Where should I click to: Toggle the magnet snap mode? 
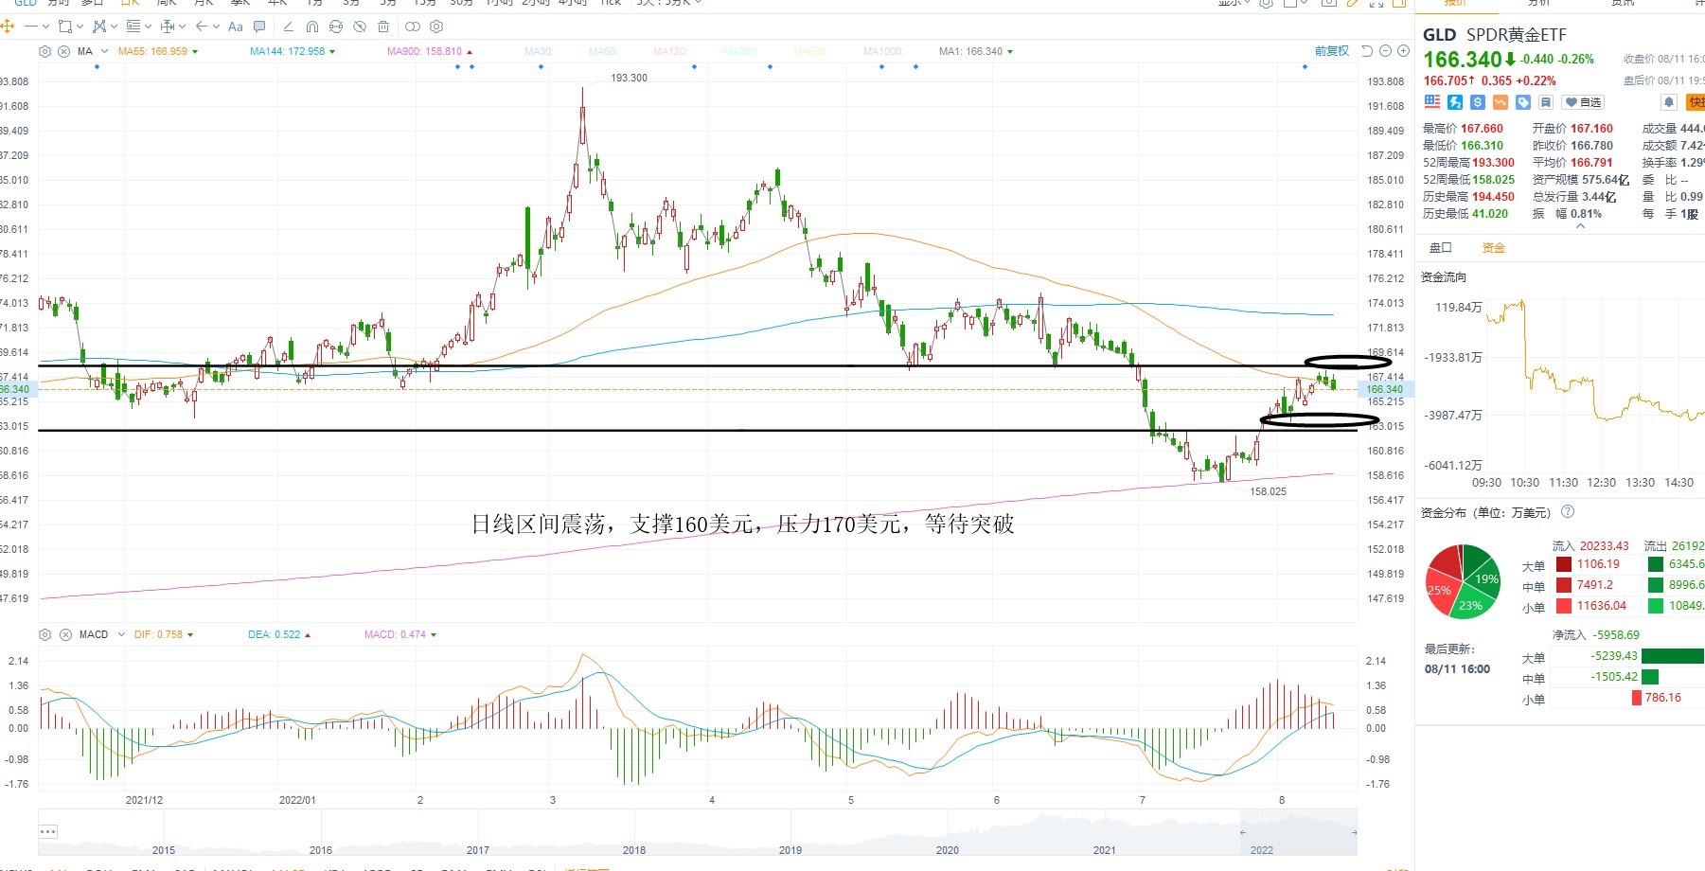click(312, 27)
